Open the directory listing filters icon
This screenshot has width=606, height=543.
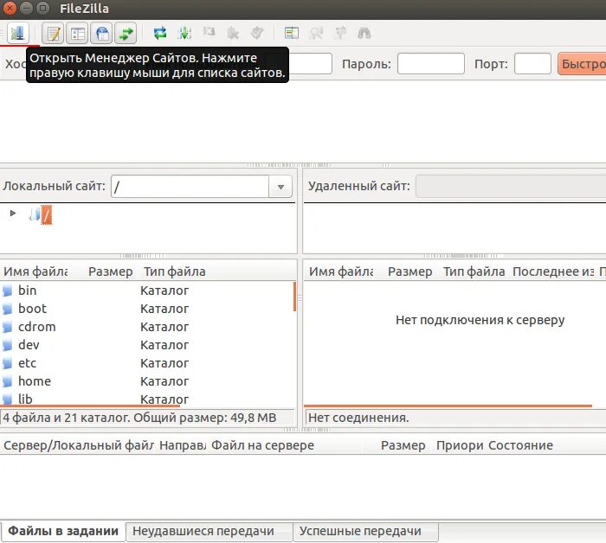click(292, 33)
